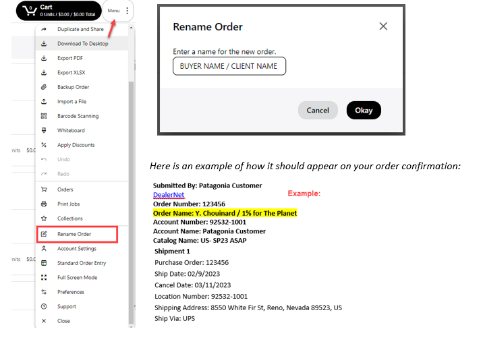Click the Orders cart icon in menu
Image resolution: width=481 pixels, height=354 pixels.
44,189
